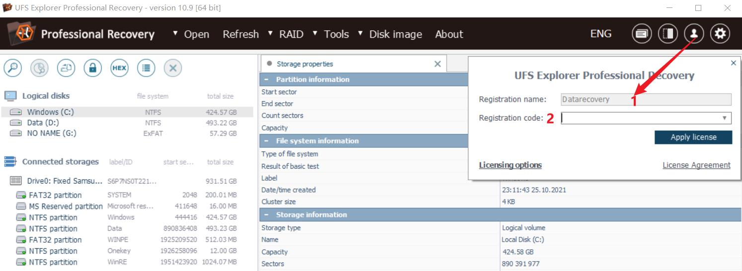Collapse the File system information section

267,141
